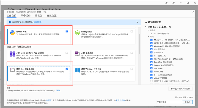
Task: Click the Node.js workload icon
Action: (77, 33)
